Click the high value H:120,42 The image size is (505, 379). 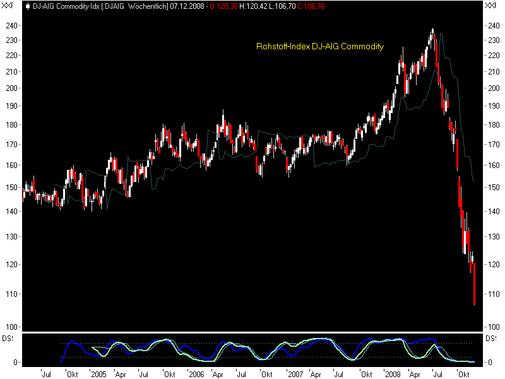[253, 6]
